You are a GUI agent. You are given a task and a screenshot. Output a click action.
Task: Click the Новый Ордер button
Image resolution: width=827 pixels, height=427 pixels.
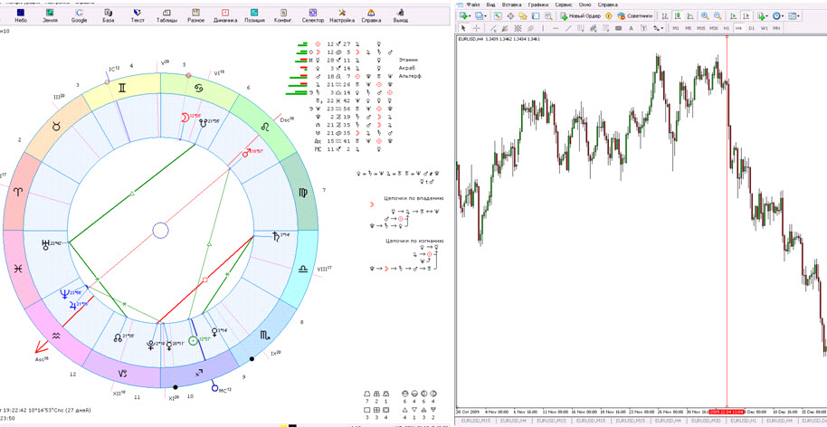(x=580, y=15)
